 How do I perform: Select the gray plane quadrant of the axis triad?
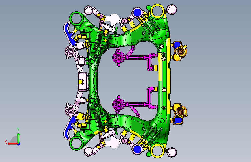click(x=14, y=139)
